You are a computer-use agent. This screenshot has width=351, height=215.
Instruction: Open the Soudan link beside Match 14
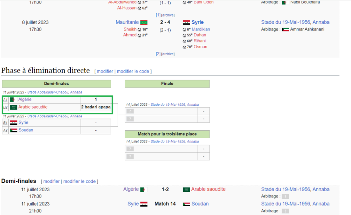pos(200,204)
